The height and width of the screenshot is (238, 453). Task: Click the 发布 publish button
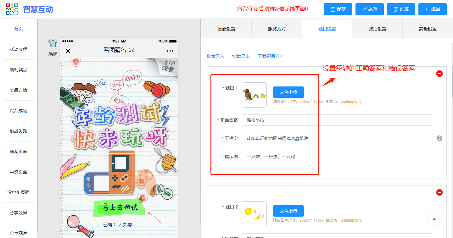click(x=369, y=9)
